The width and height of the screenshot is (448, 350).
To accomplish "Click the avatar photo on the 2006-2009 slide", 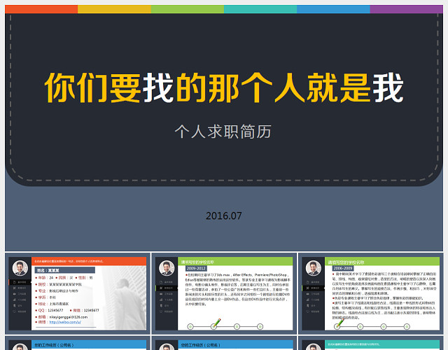I will click(x=314, y=268).
